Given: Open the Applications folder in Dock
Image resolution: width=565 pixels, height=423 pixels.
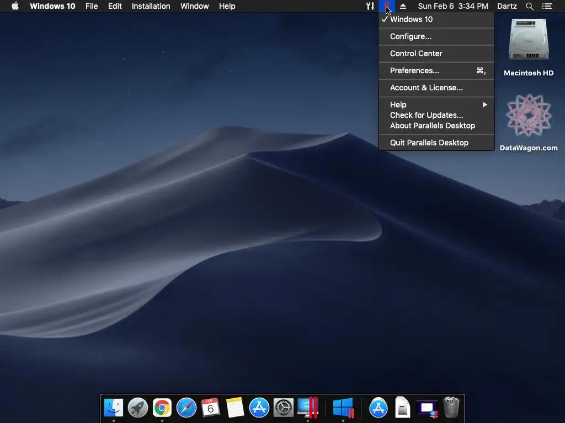Looking at the screenshot, I should click(x=379, y=408).
